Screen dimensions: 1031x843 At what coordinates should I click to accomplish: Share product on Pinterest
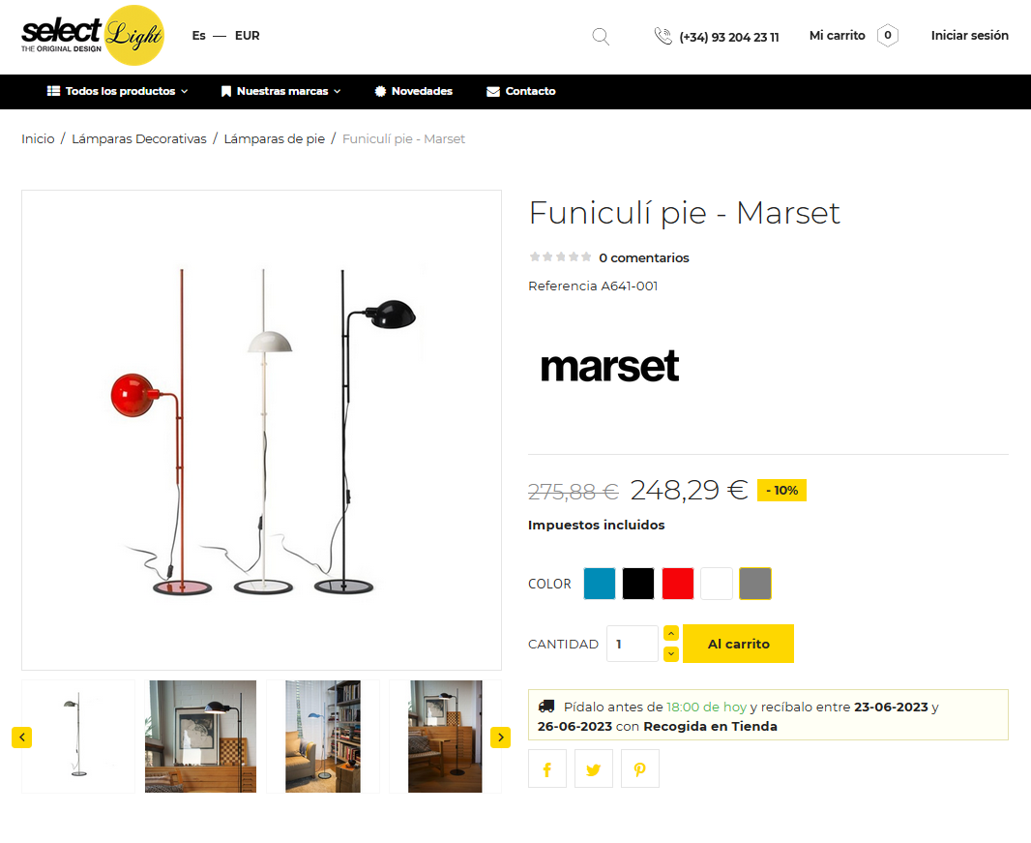639,768
